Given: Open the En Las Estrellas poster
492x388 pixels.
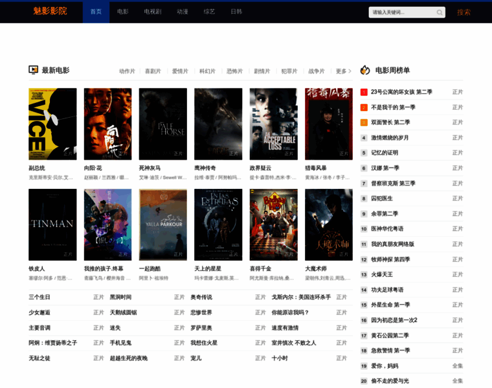Looking at the screenshot, I should coord(218,224).
